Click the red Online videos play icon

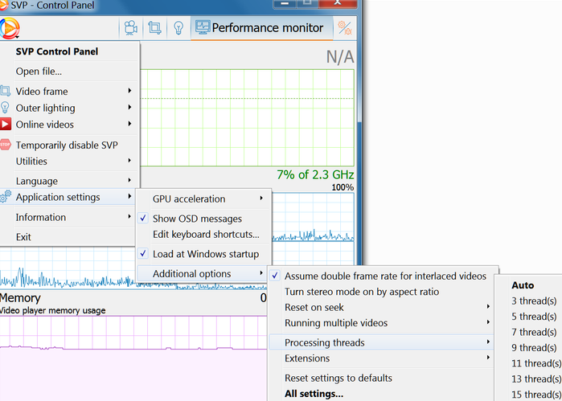6,125
